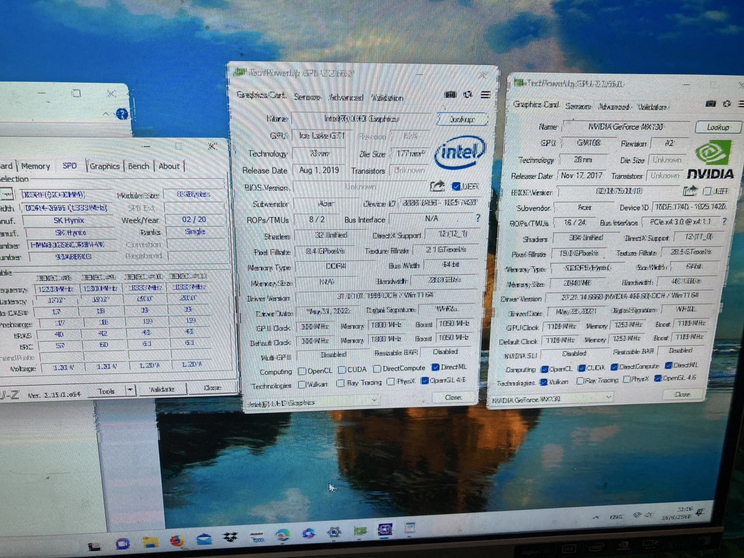Viewport: 744px width, 558px height.
Task: Switch to the CPU-Z taskbar icon
Action: (x=385, y=529)
